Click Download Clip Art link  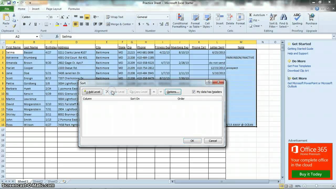click(298, 71)
